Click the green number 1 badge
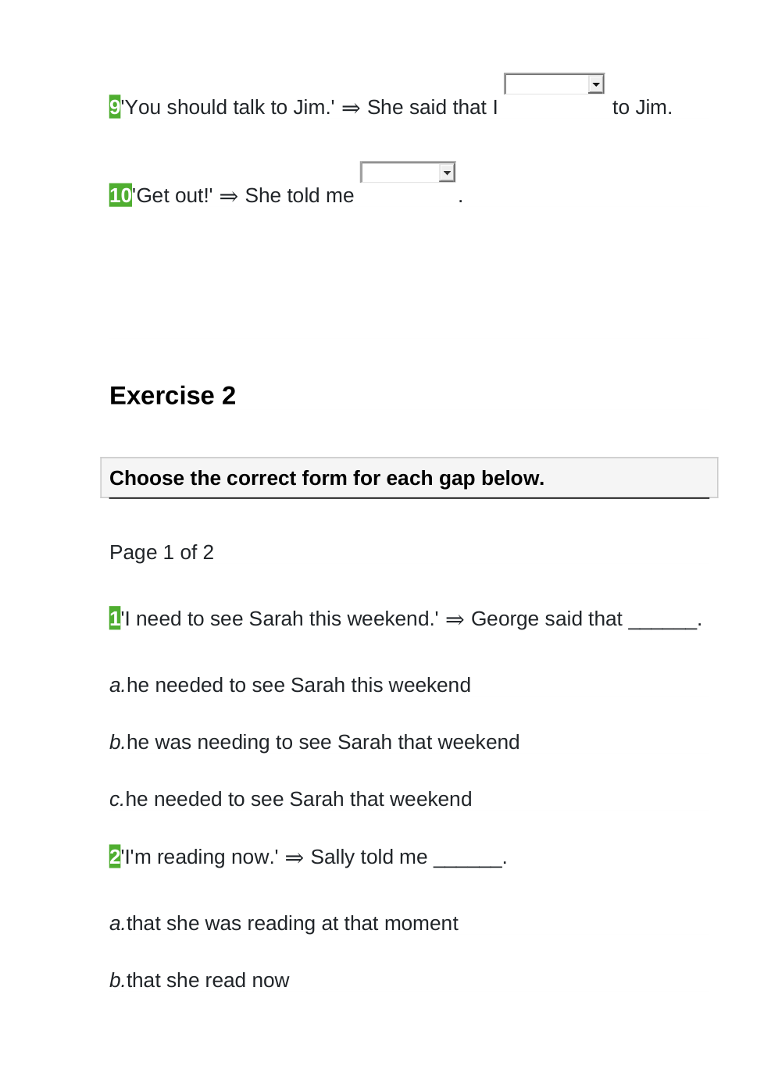The width and height of the screenshot is (764, 1080). [x=115, y=618]
